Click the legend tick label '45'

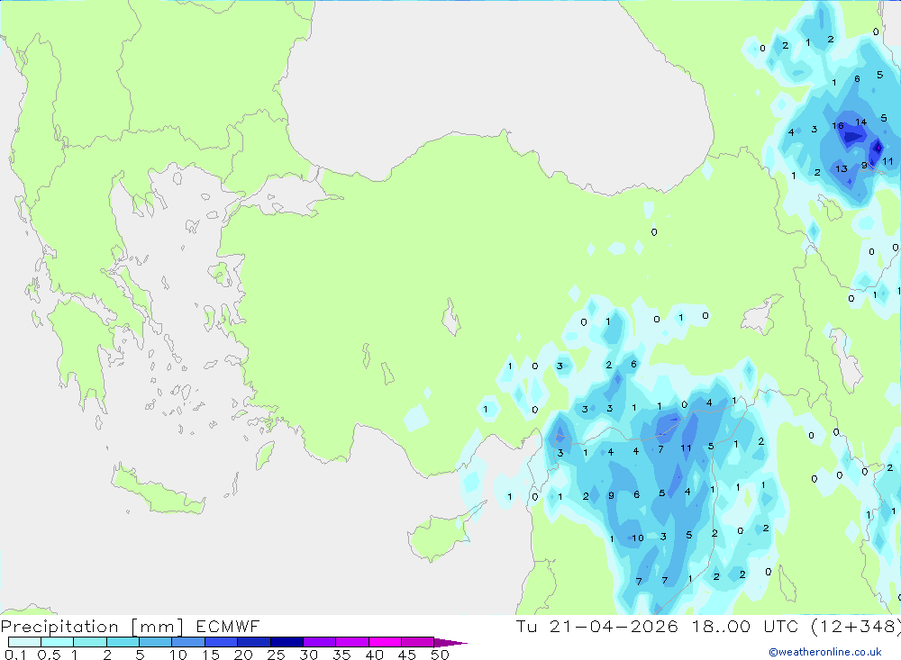pyautogui.click(x=407, y=655)
